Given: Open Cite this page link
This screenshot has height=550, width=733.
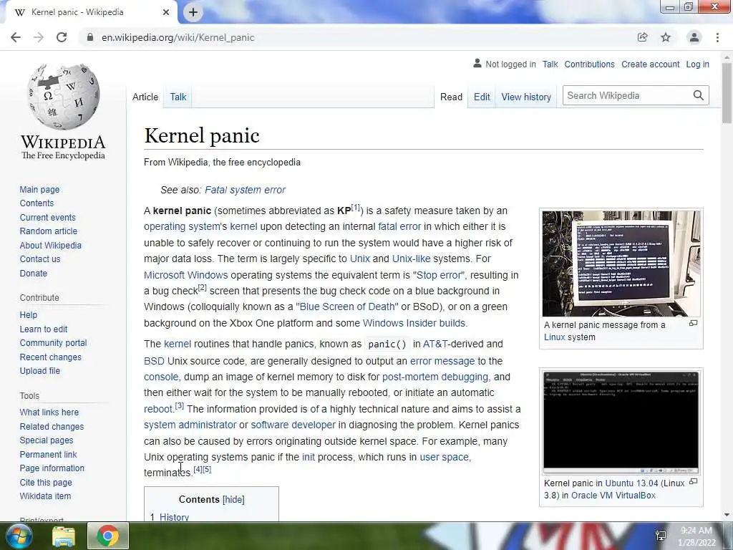Looking at the screenshot, I should tap(46, 482).
